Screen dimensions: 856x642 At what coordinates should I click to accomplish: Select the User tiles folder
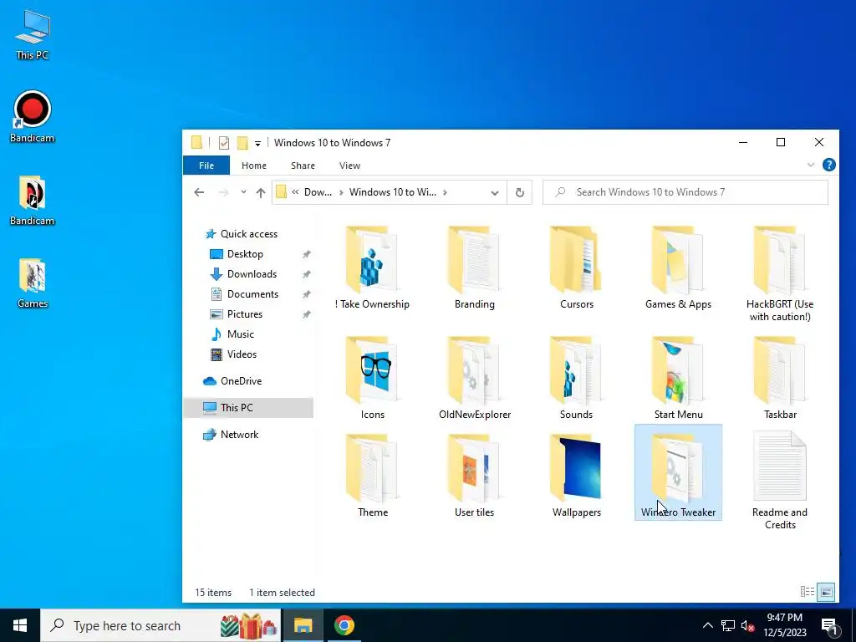pyautogui.click(x=475, y=475)
